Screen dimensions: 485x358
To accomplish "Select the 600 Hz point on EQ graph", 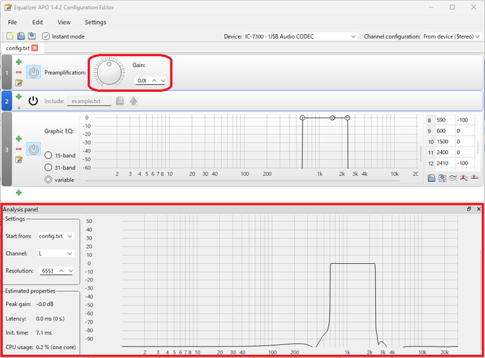I will [x=302, y=118].
